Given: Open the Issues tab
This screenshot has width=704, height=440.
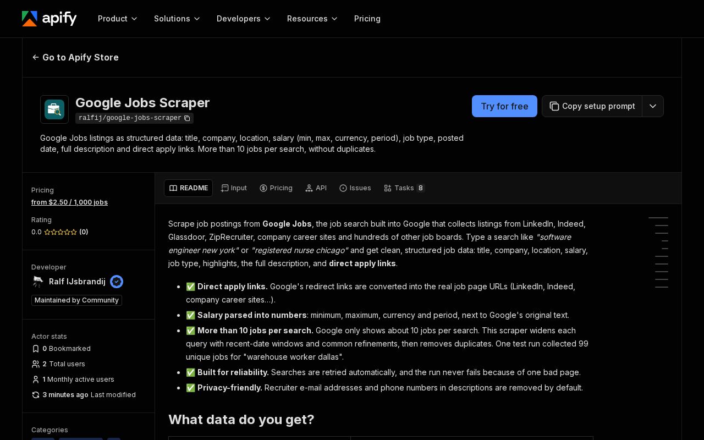Looking at the screenshot, I should click(355, 188).
